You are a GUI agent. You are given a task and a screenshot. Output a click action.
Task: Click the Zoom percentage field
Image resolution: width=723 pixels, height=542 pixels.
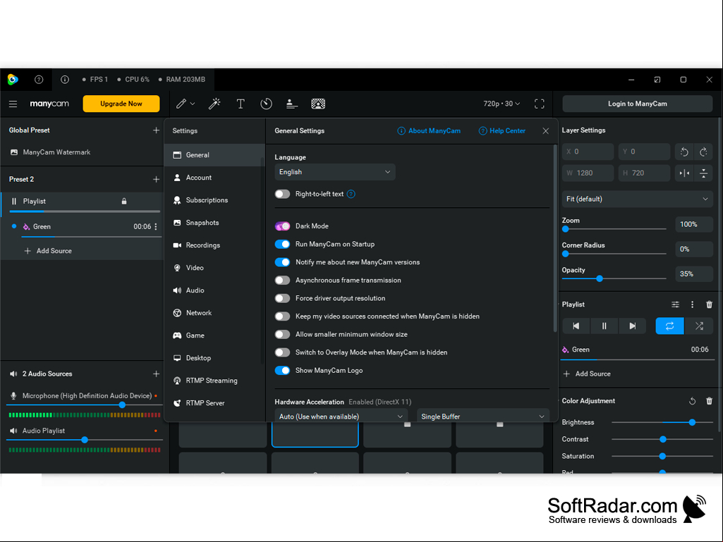coord(694,224)
